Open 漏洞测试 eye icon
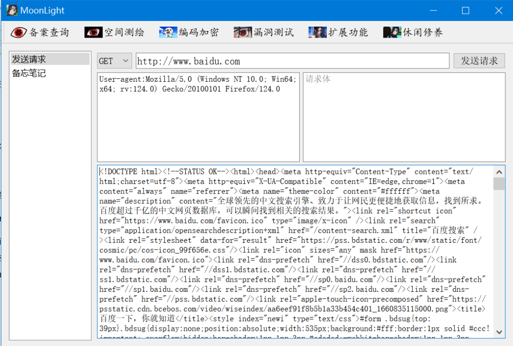The height and width of the screenshot is (346, 513). click(243, 32)
